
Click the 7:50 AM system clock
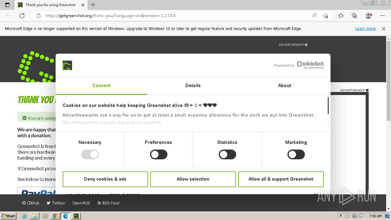(375, 216)
